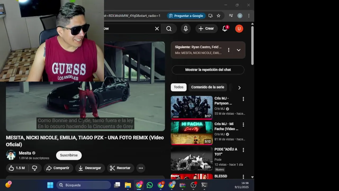
Task: Open Cris MJ Mi Facha thumbnail
Action: (x=192, y=133)
